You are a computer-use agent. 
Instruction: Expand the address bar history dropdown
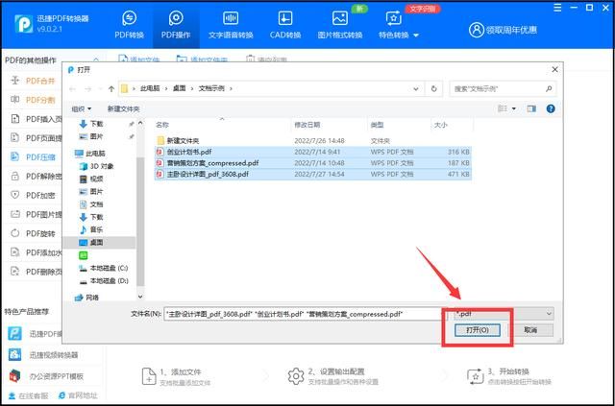(416, 89)
